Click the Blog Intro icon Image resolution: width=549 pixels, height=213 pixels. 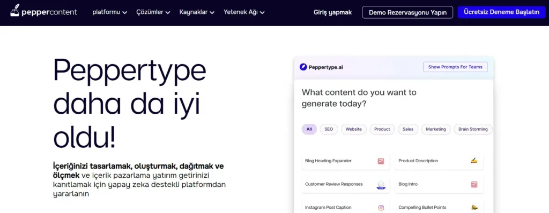pyautogui.click(x=474, y=184)
